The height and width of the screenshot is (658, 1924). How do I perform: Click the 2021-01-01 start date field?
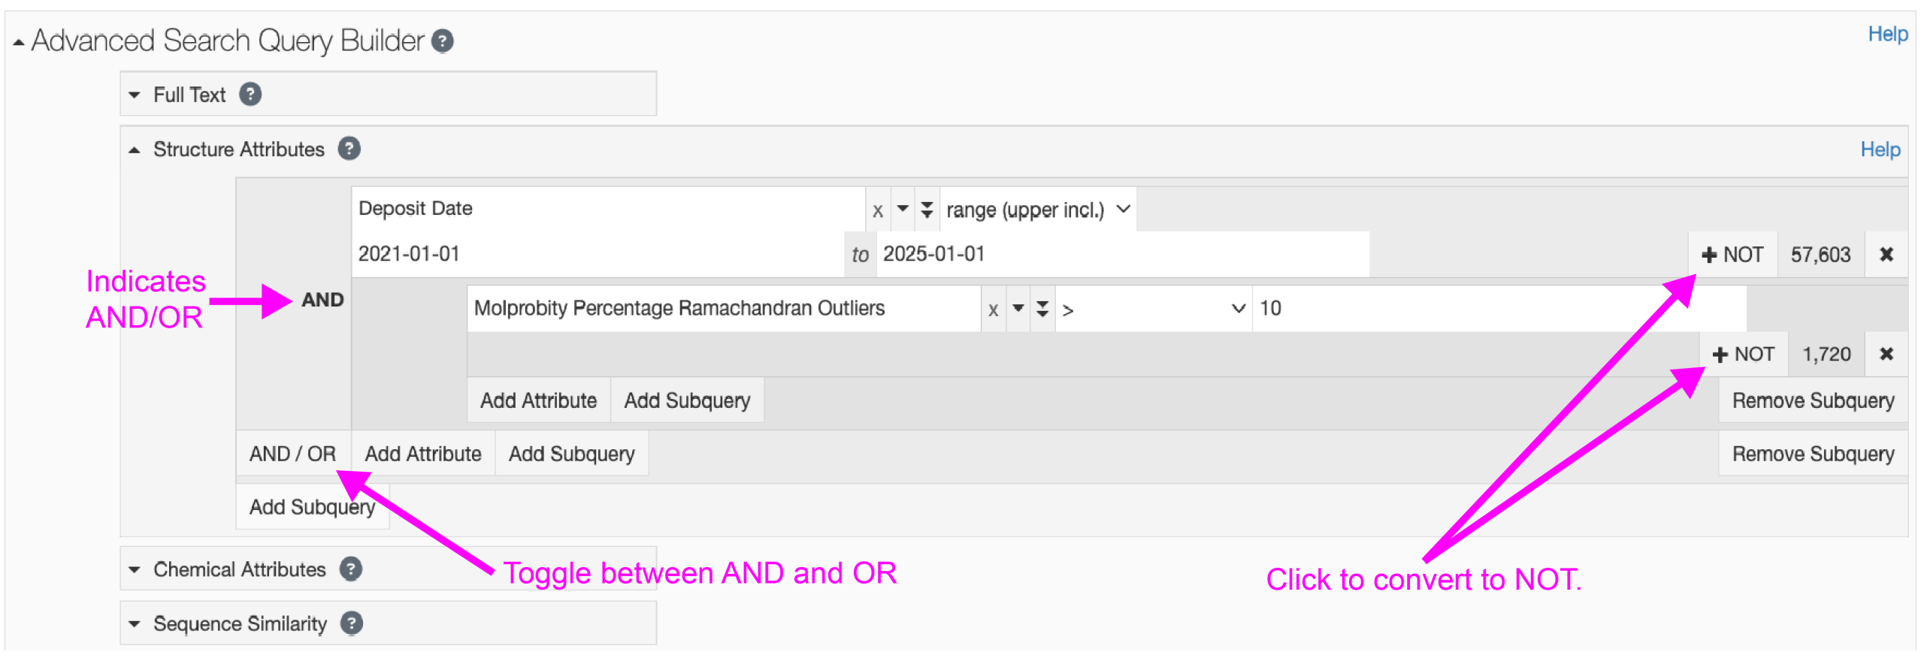pyautogui.click(x=597, y=254)
